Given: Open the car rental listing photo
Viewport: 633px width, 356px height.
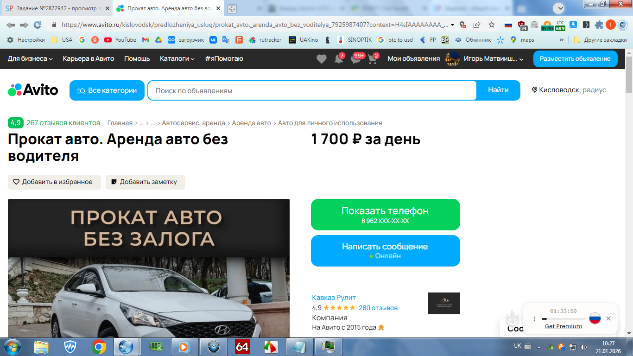Looking at the screenshot, I should 149,268.
